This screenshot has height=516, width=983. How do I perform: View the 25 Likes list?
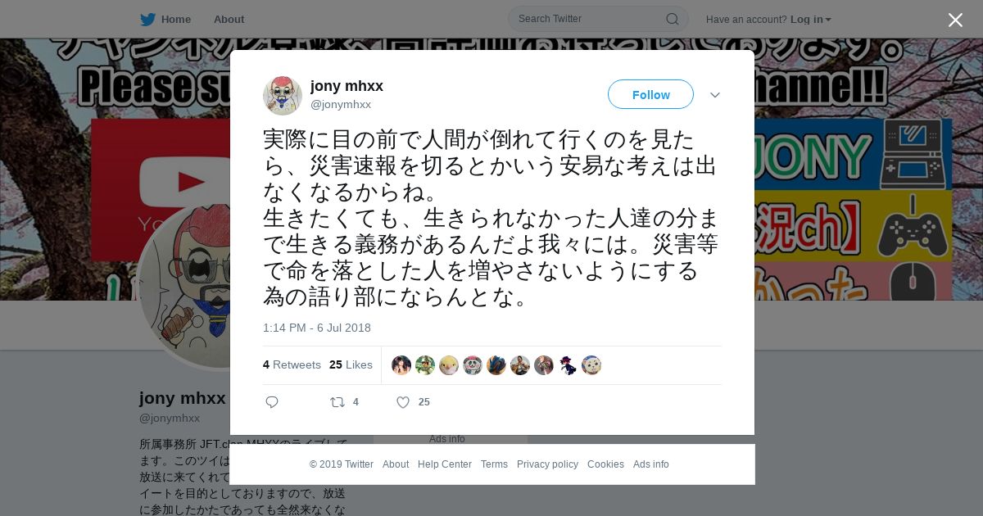pyautogui.click(x=351, y=364)
